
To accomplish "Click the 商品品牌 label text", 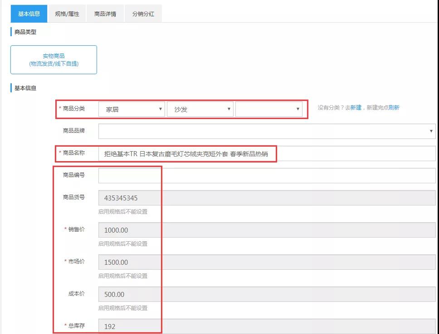I will click(73, 131).
